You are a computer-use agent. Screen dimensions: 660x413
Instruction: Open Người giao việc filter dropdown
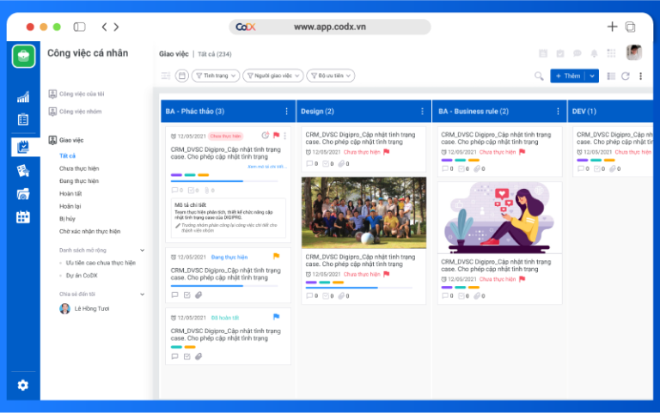coord(273,76)
